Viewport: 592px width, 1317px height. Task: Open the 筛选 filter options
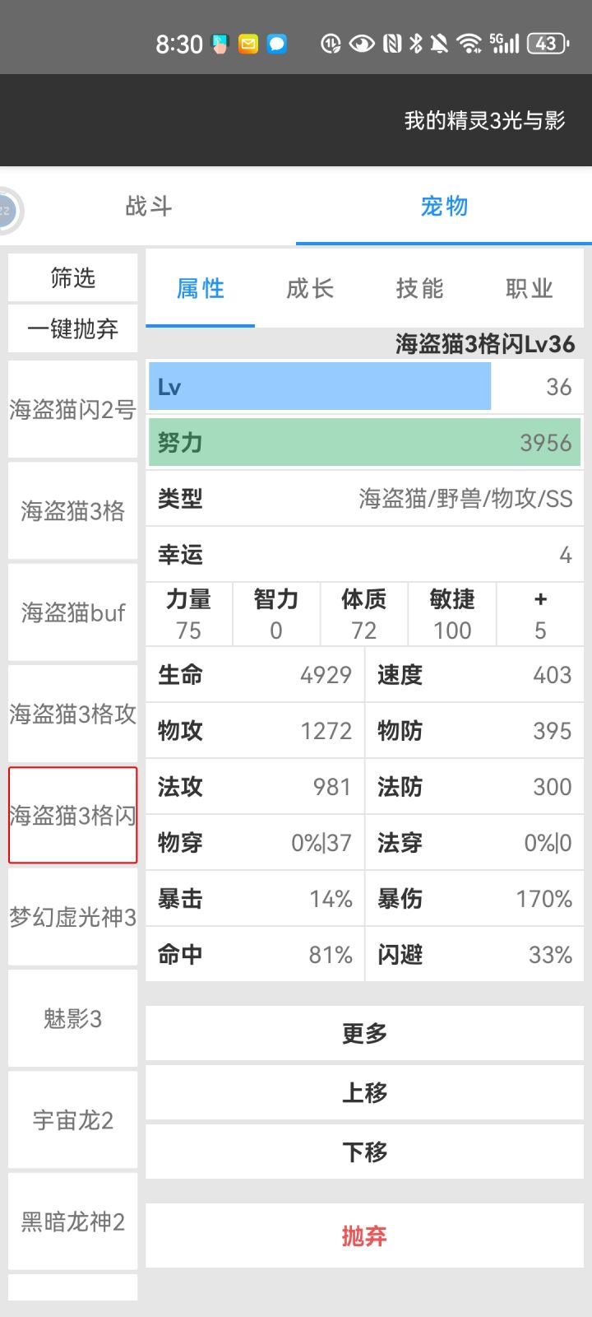tap(73, 278)
